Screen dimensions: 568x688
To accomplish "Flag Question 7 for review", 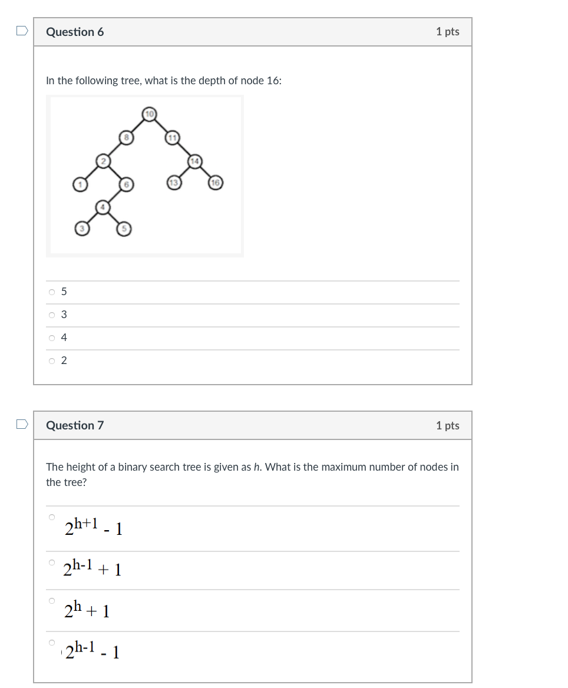I will pyautogui.click(x=21, y=424).
